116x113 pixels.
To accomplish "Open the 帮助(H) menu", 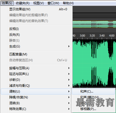I will click(68, 3).
